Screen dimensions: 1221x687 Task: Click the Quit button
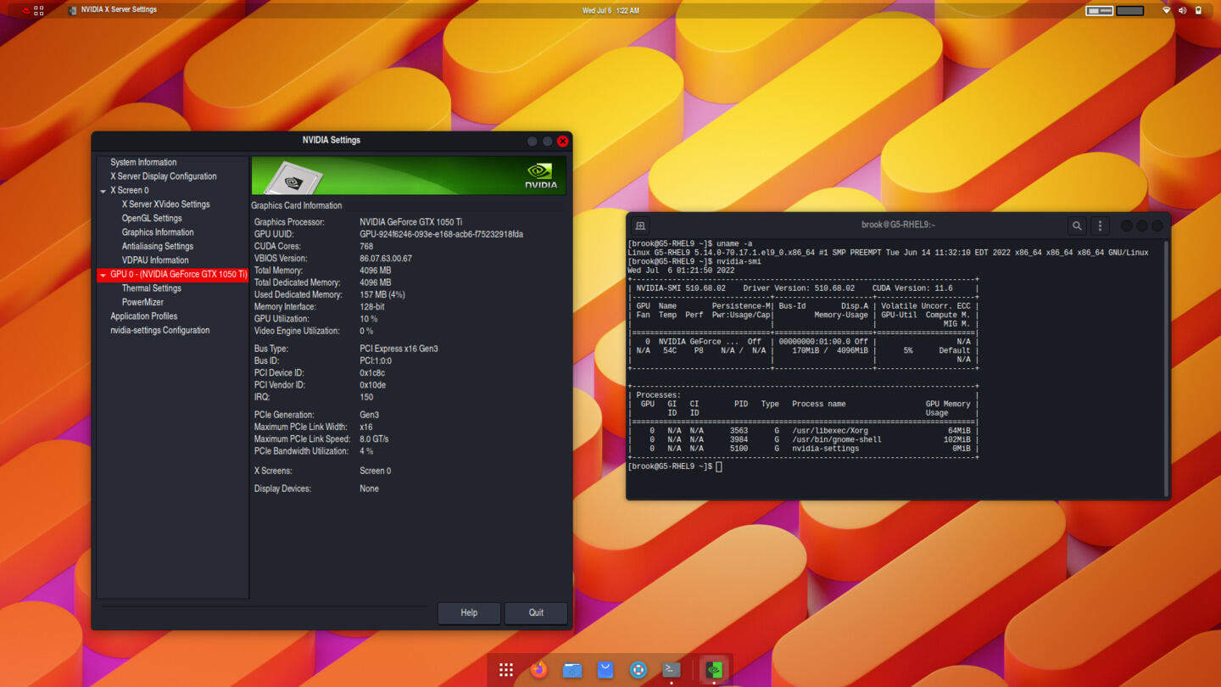536,612
